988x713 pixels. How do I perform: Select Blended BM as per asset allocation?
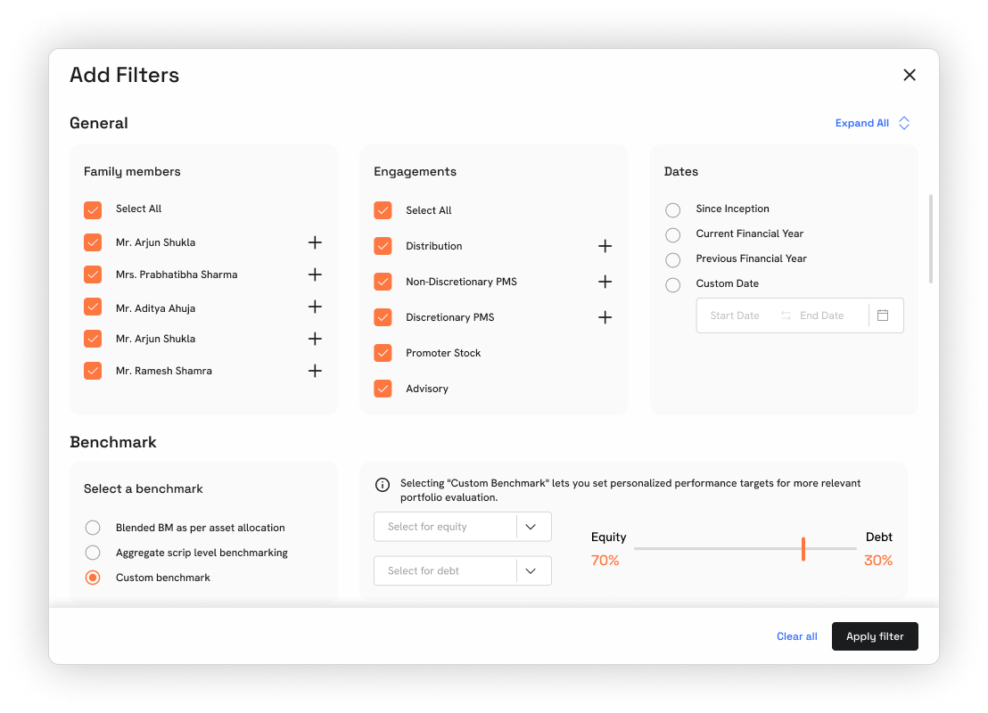92,528
